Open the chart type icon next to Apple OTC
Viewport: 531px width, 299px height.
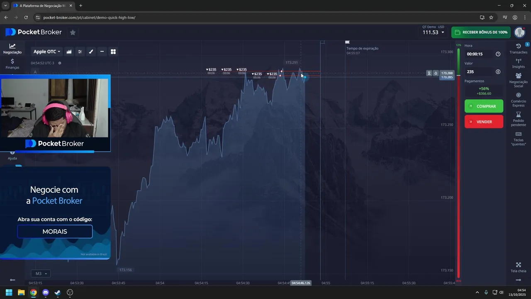coord(69,51)
